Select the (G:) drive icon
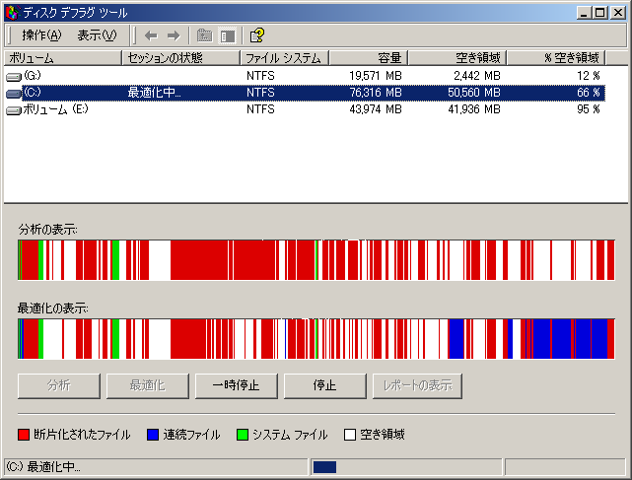Viewport: 632px width, 480px height. 14,76
